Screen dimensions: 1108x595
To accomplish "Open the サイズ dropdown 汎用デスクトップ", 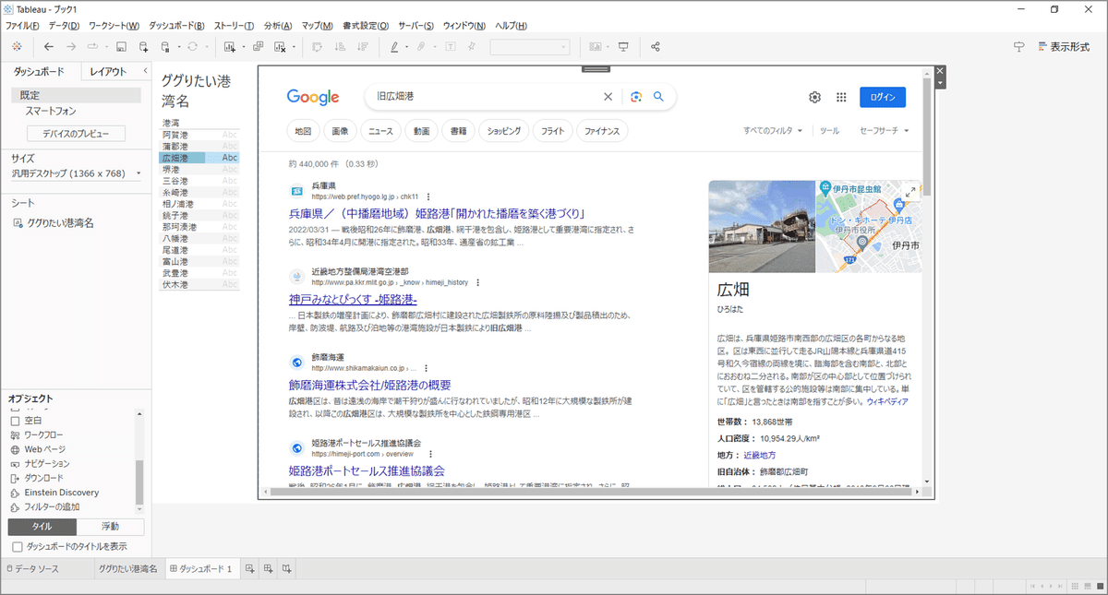I will 77,173.
